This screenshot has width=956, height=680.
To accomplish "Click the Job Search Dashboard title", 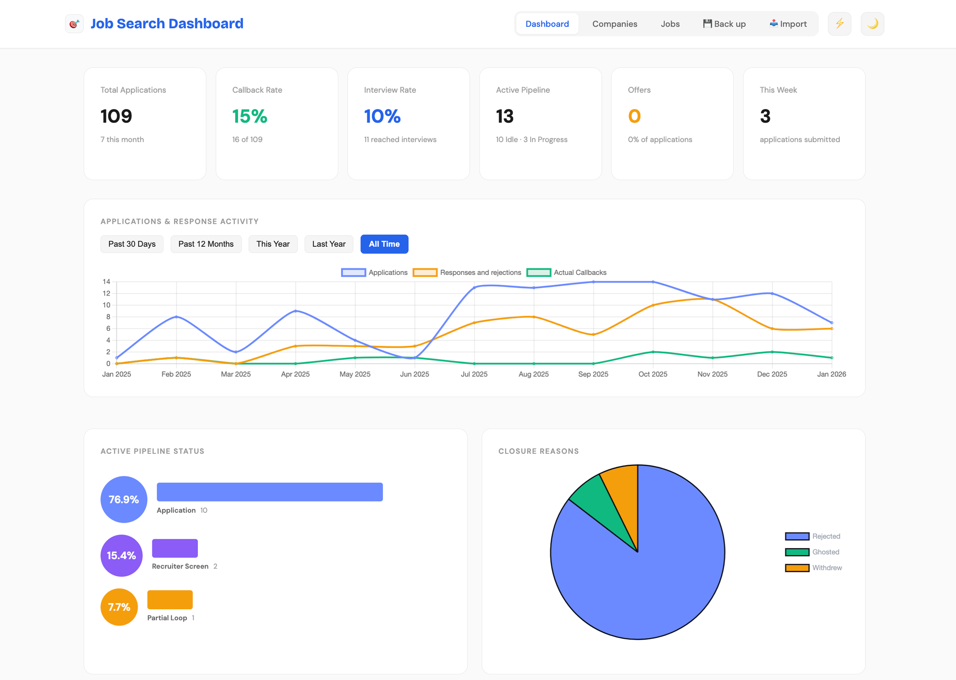I will [x=167, y=24].
